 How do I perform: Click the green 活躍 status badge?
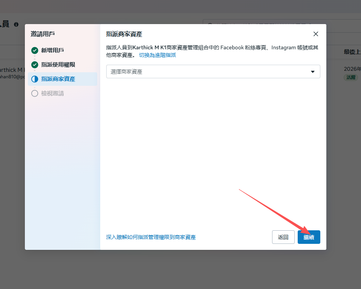[351, 77]
